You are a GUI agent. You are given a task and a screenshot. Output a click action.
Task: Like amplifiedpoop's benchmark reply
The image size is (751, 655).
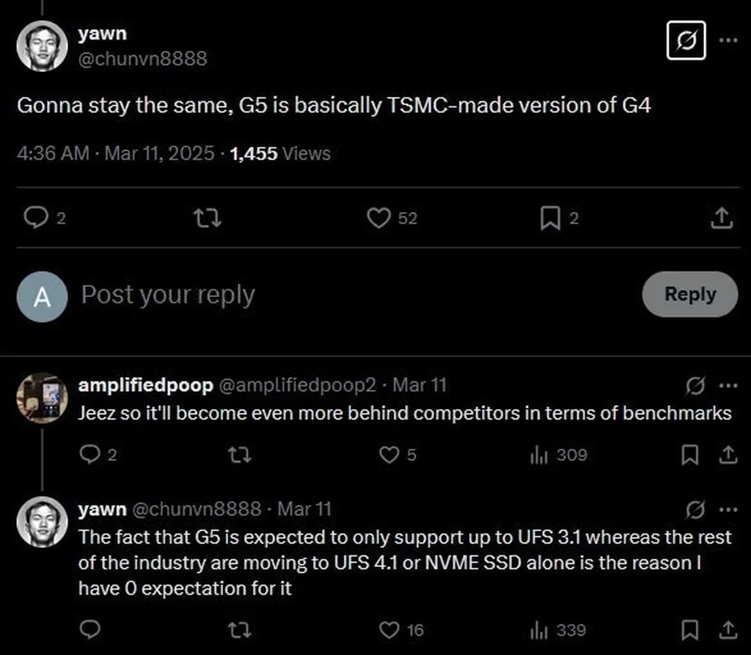389,455
